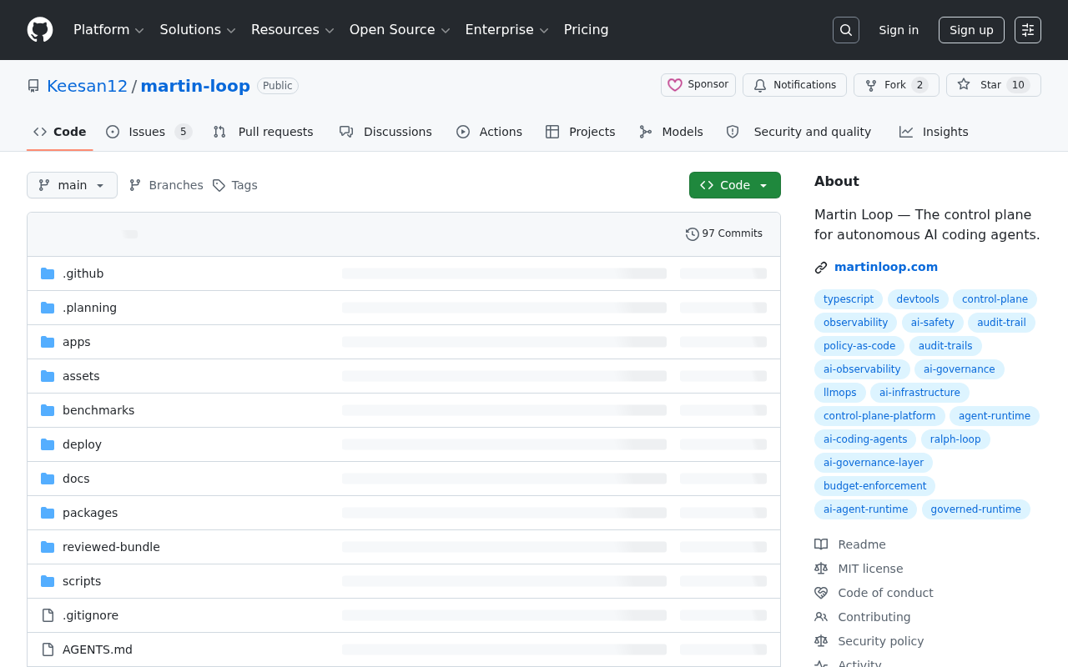
Task: View the Tags list
Action: tap(235, 185)
